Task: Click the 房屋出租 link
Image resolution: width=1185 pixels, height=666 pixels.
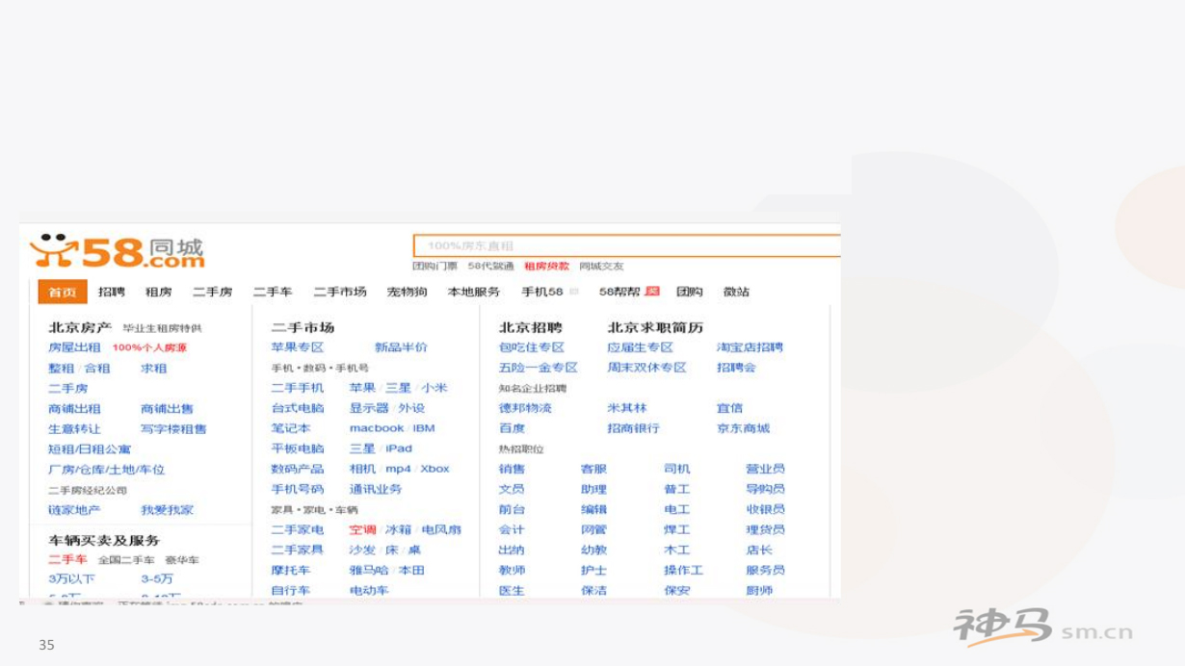Action: click(x=75, y=347)
